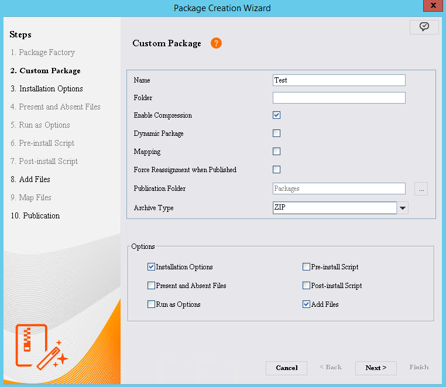Image resolution: width=446 pixels, height=387 pixels.
Task: Enable the Pre-install Script option
Action: (x=306, y=267)
